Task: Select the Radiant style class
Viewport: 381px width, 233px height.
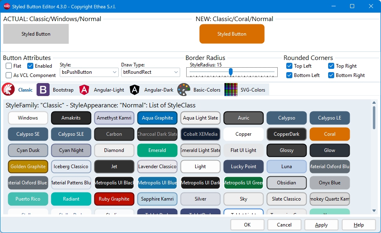Action: (x=71, y=199)
